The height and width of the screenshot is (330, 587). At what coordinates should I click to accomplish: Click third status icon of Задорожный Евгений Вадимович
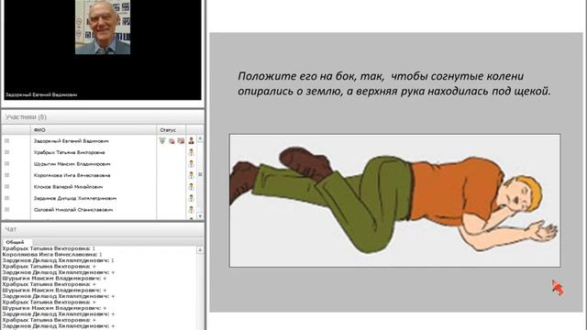click(181, 141)
